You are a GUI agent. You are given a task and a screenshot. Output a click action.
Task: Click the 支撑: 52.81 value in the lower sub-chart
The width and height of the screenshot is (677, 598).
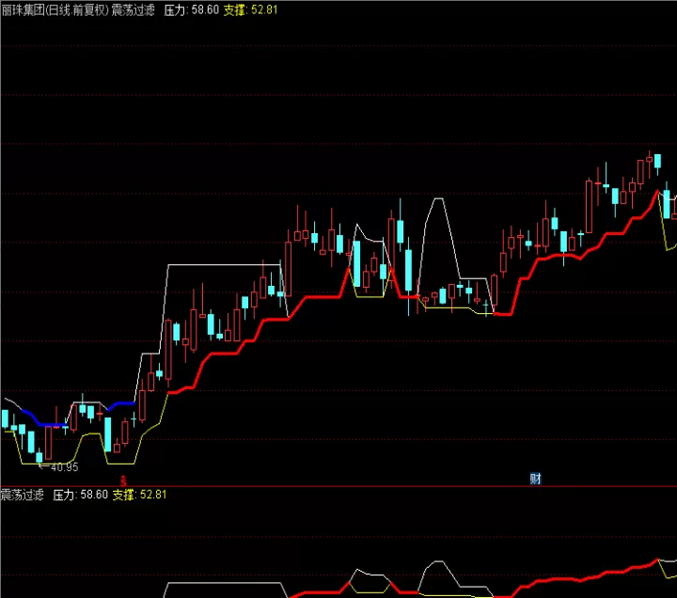tap(139, 495)
